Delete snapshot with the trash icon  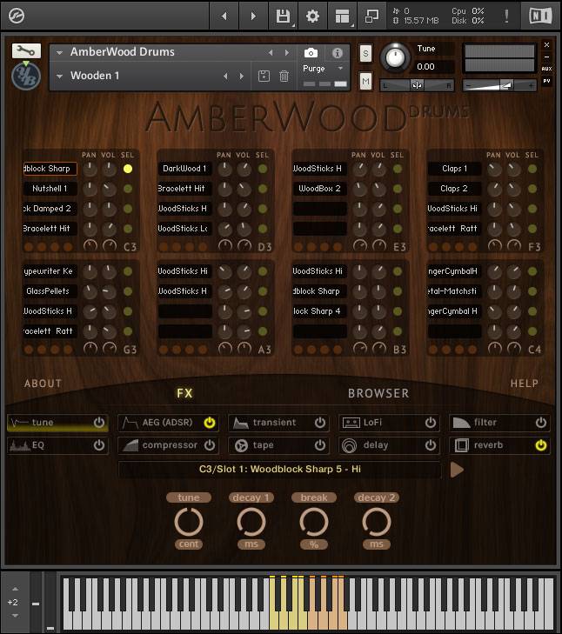(284, 77)
